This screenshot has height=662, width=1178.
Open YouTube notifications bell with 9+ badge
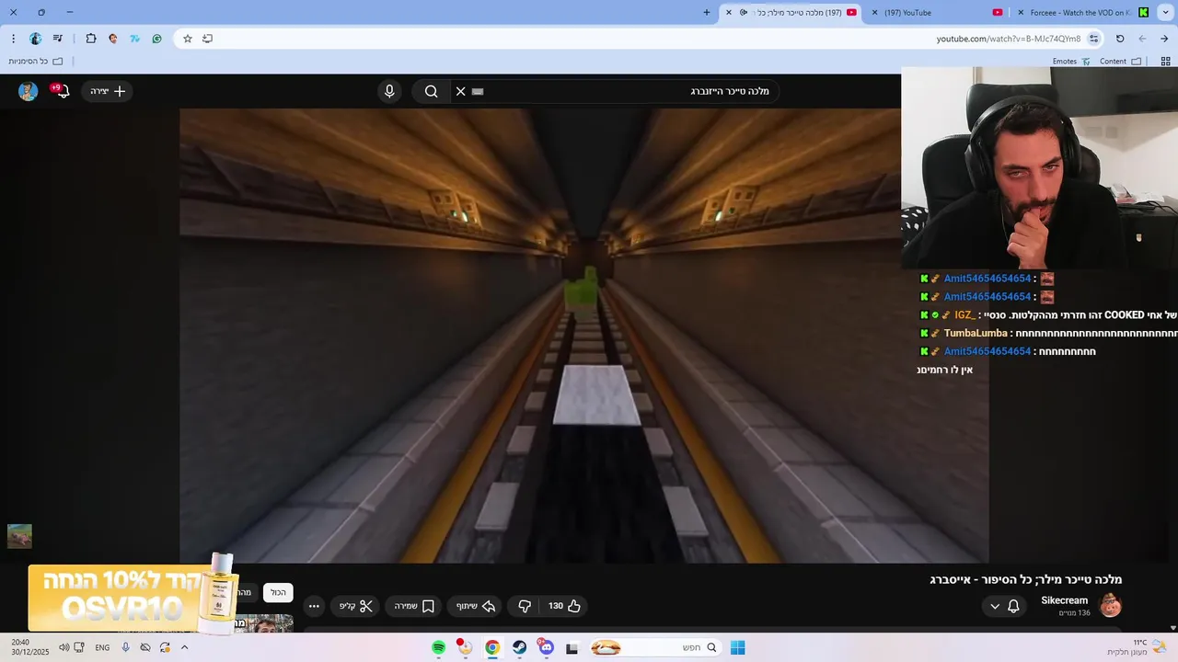[x=62, y=91]
